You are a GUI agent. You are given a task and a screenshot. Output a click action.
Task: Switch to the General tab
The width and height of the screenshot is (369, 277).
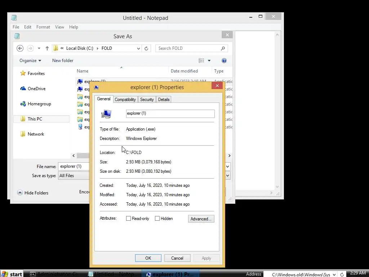click(x=103, y=99)
